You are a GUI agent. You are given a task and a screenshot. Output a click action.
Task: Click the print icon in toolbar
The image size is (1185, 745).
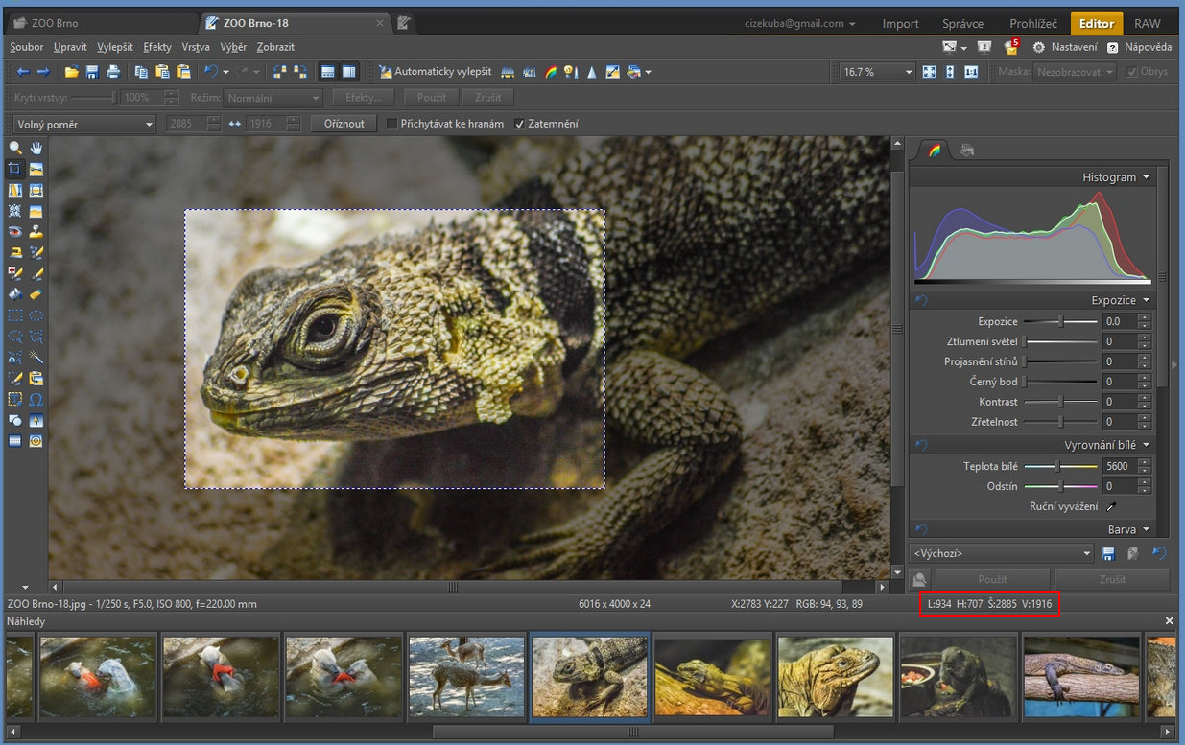coord(113,72)
